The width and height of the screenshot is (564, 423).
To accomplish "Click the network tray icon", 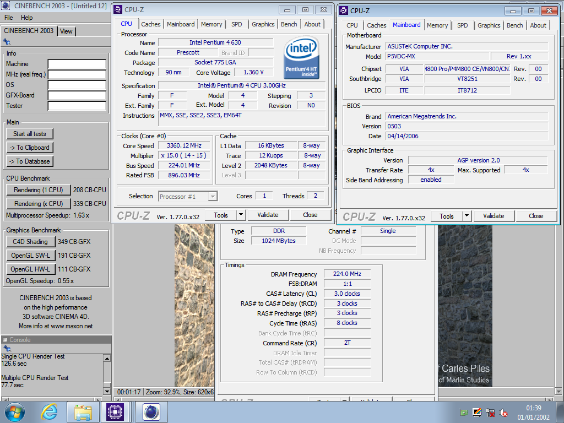I will (490, 413).
